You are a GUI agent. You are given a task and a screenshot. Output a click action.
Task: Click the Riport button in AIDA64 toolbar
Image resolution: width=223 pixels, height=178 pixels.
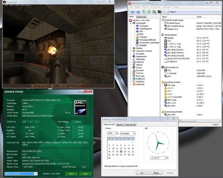[171, 12]
